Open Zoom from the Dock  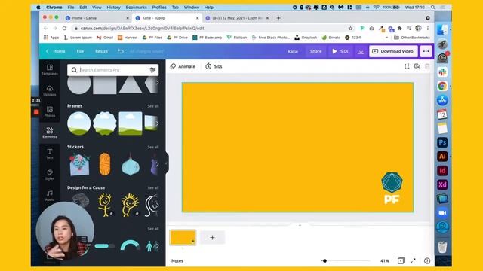[x=442, y=213]
